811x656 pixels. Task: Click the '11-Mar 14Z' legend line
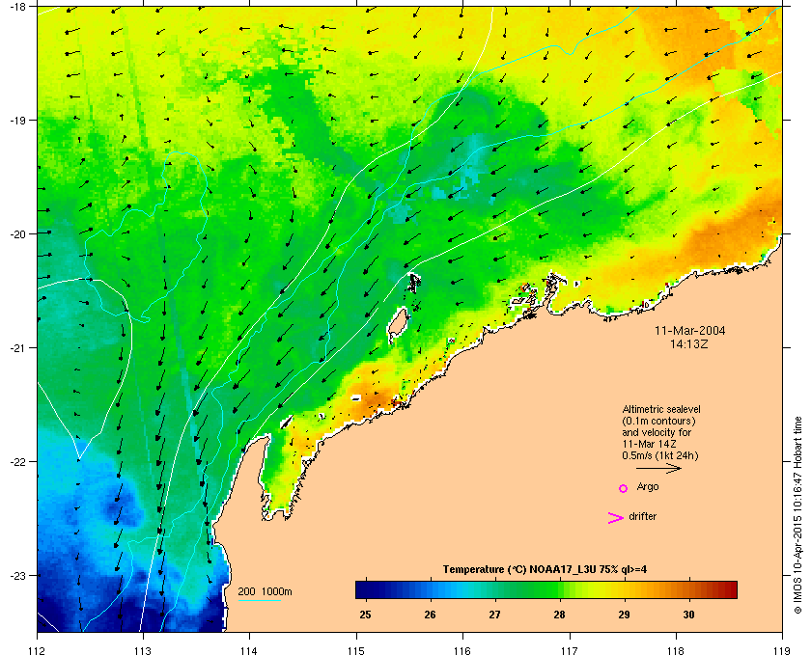point(649,444)
